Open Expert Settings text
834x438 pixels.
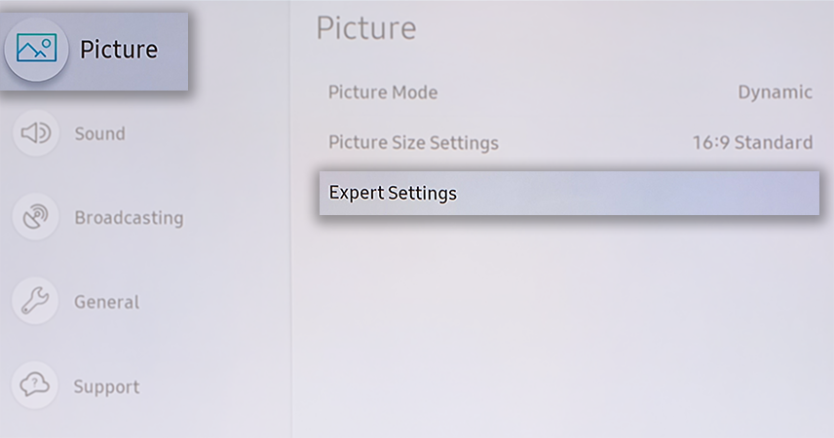(393, 193)
